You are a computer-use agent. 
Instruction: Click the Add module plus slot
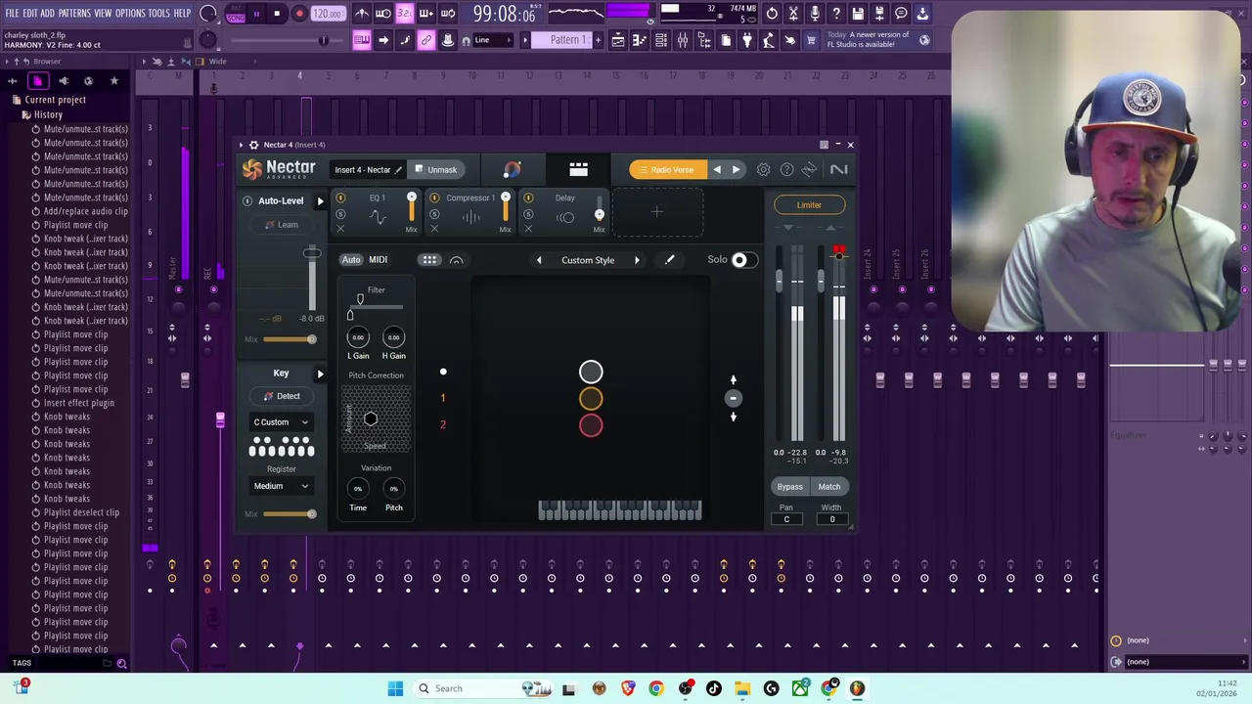point(657,212)
